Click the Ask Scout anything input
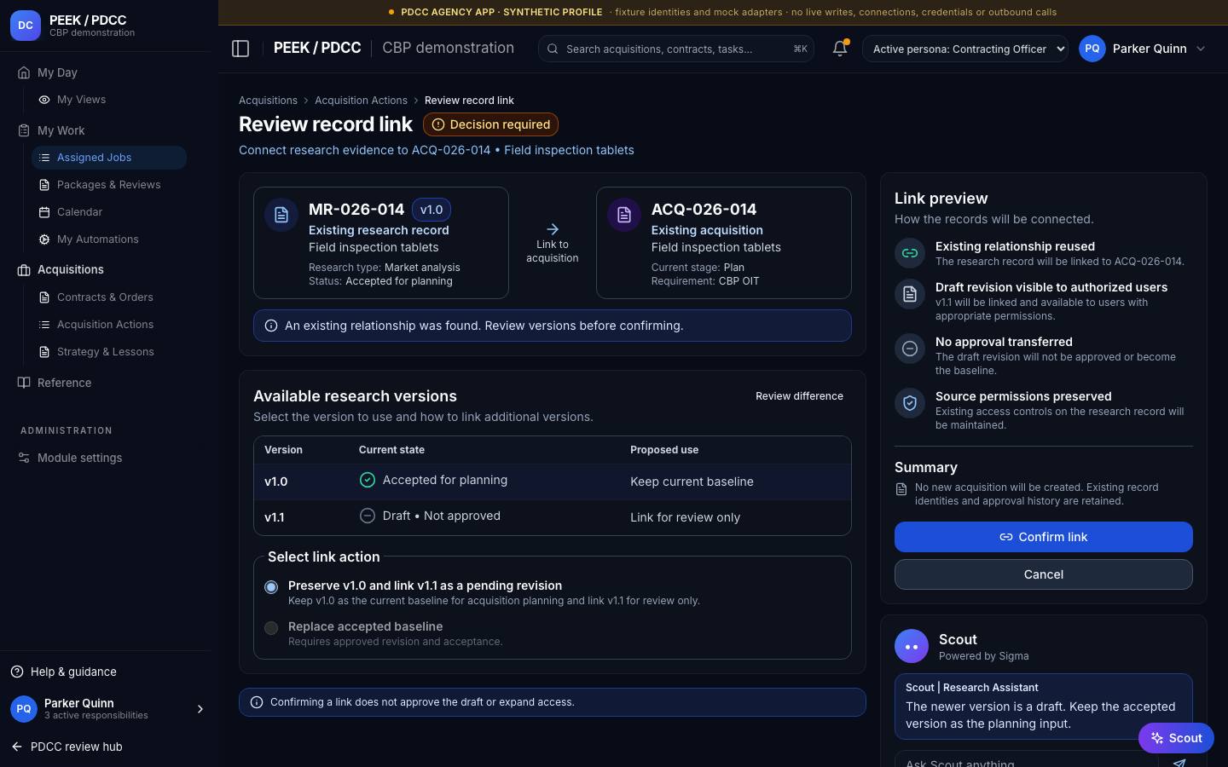This screenshot has width=1228, height=767. [x=1027, y=761]
